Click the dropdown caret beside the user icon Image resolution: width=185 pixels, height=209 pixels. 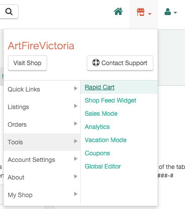[x=175, y=13]
